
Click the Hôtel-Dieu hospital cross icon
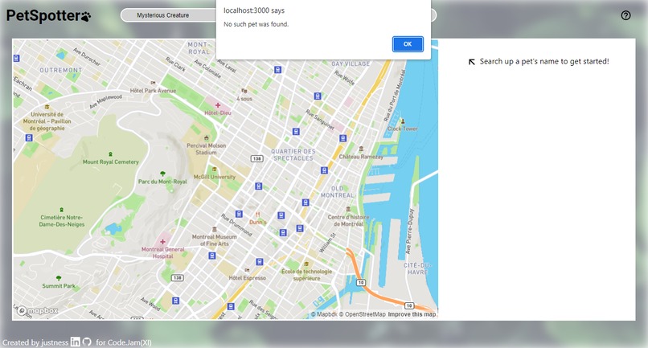coord(218,105)
